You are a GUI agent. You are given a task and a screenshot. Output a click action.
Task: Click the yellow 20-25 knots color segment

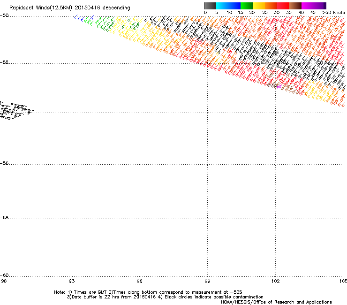click(x=259, y=6)
